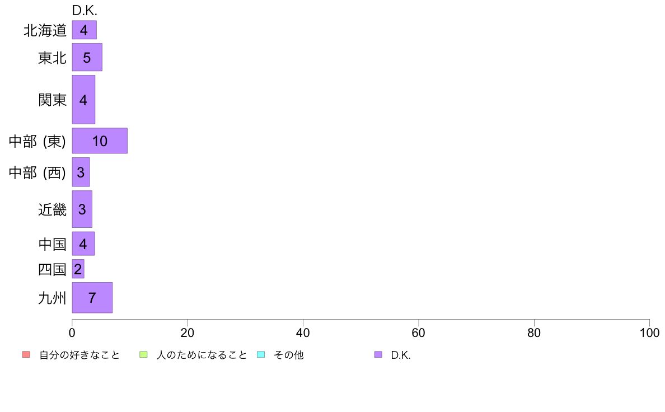This screenshot has height=412, width=665.
Task: Select the 四国 bar showing 2
Action: point(78,269)
